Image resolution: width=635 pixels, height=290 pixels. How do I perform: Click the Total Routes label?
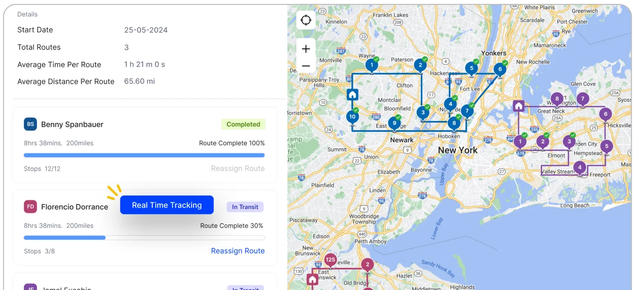39,48
